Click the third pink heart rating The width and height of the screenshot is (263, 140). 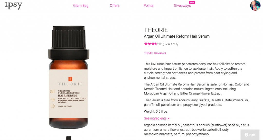click(x=153, y=44)
